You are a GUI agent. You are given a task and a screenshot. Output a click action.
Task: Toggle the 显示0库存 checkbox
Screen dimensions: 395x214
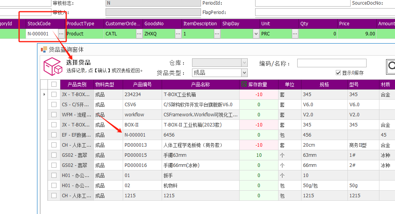click(338, 73)
